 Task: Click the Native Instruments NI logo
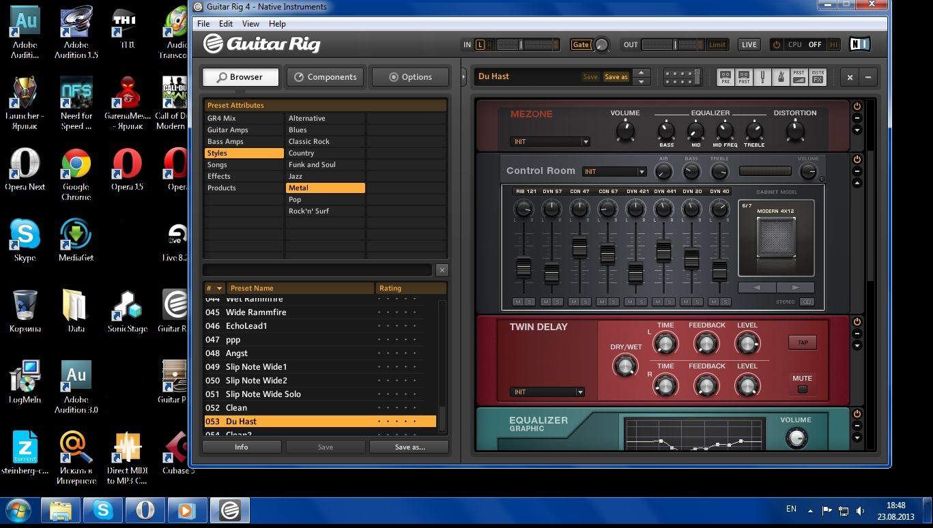click(859, 44)
